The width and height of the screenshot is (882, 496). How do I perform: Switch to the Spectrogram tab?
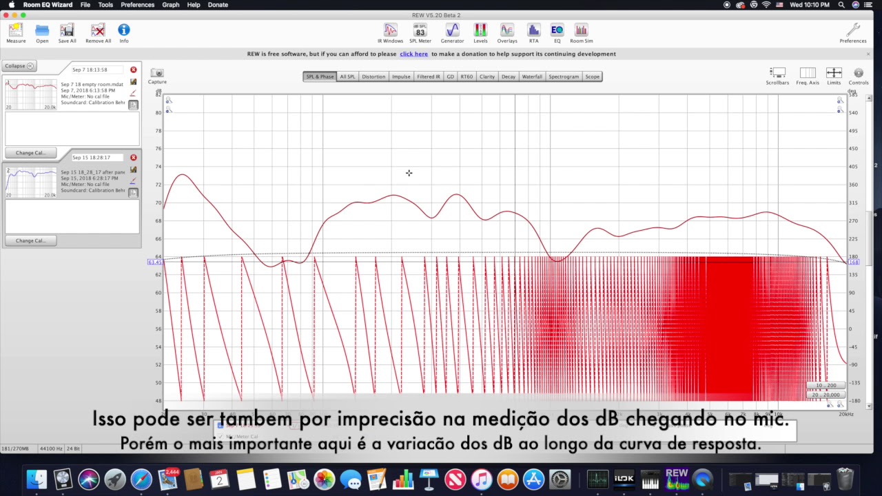click(564, 76)
